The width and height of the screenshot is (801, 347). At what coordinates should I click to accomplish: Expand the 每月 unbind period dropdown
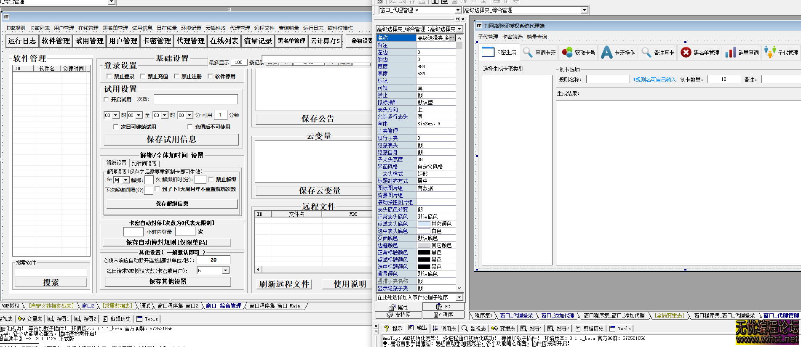coord(125,180)
